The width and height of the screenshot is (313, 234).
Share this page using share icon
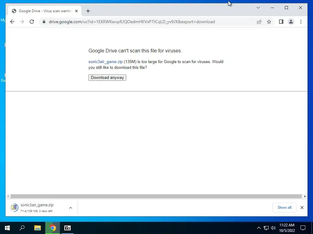(259, 22)
